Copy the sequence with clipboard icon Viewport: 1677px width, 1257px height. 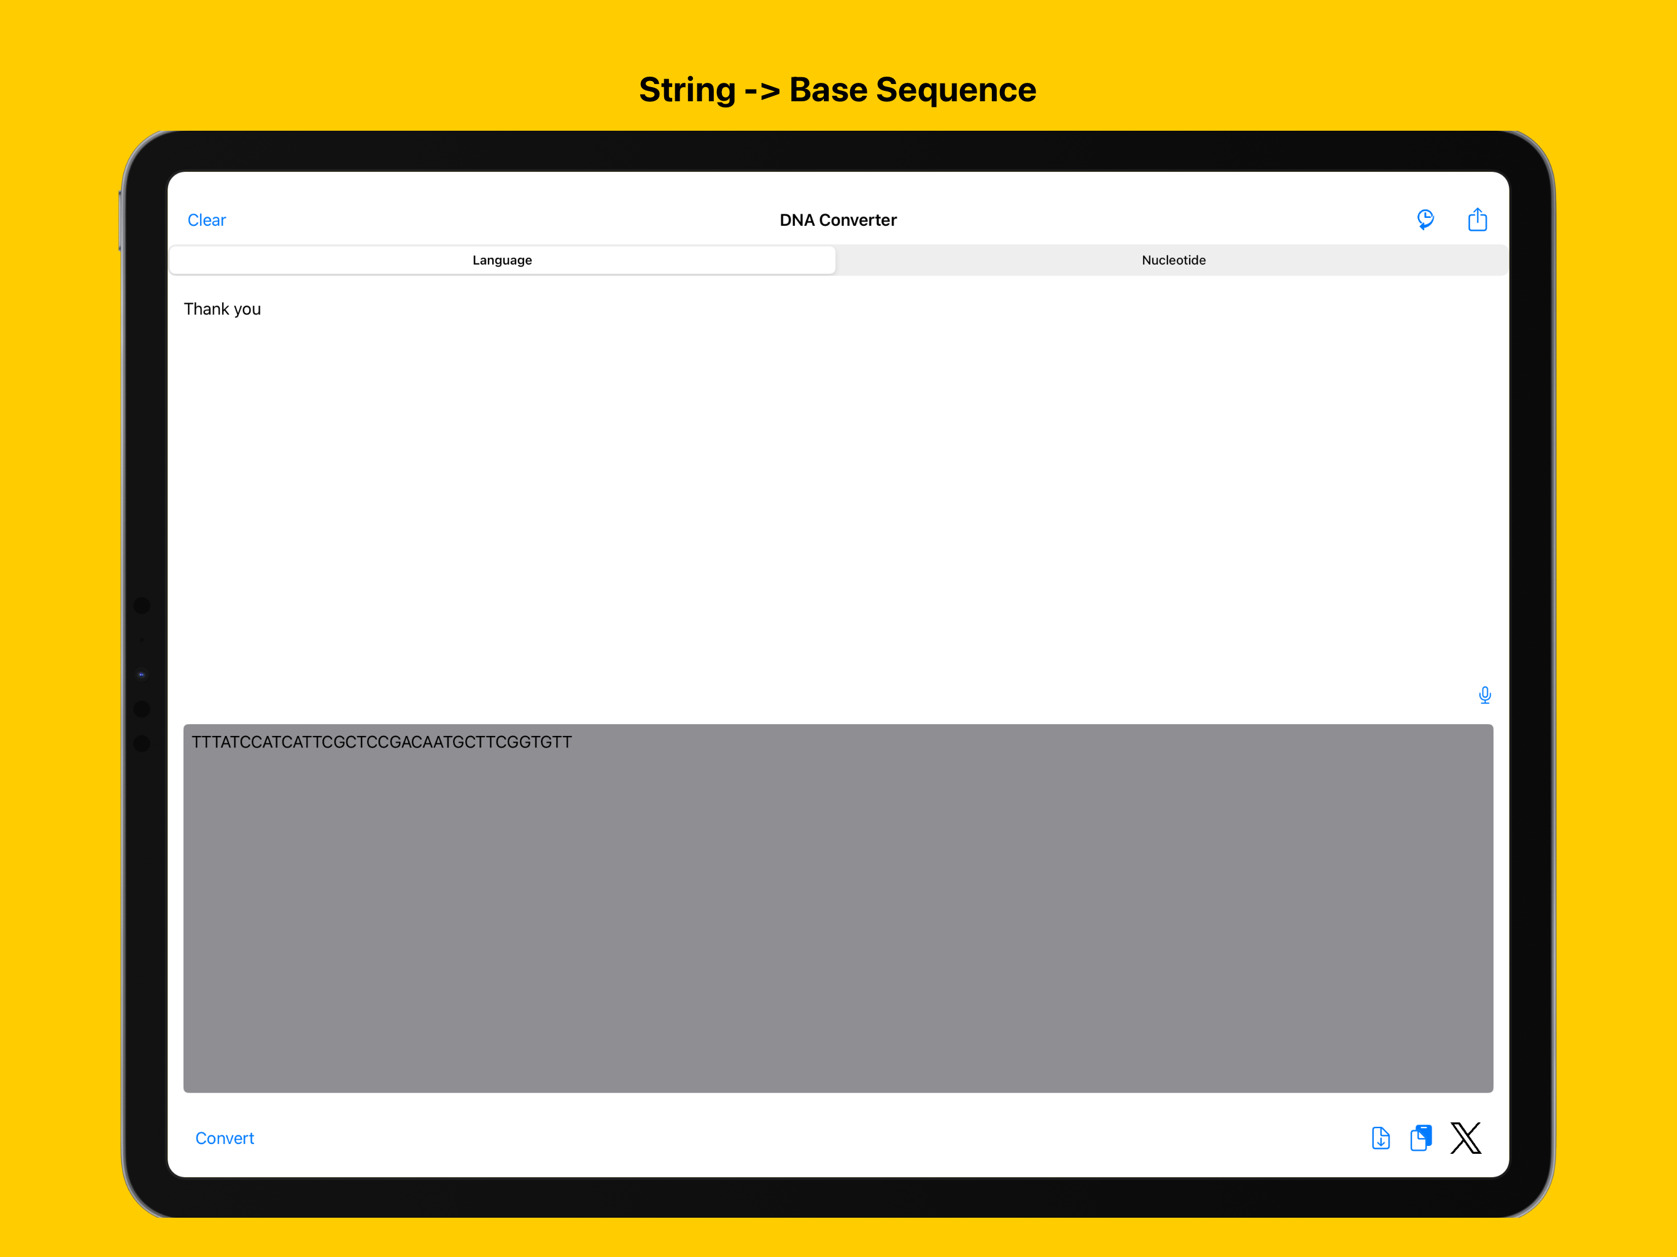(1421, 1138)
